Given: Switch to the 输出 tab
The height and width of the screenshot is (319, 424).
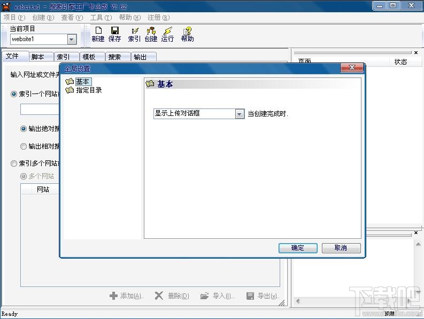Looking at the screenshot, I should point(144,57).
